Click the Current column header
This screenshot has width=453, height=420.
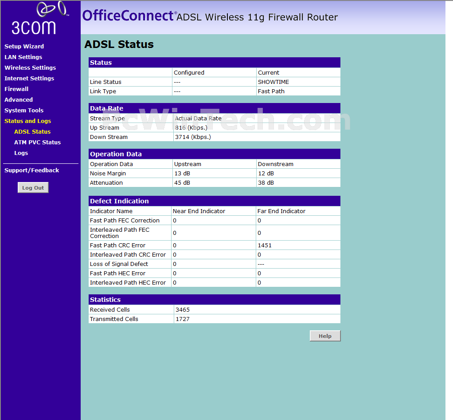point(269,73)
